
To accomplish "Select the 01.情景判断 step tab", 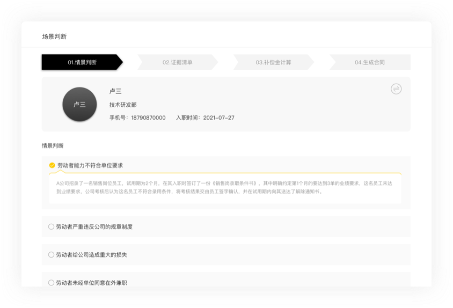I will 82,62.
